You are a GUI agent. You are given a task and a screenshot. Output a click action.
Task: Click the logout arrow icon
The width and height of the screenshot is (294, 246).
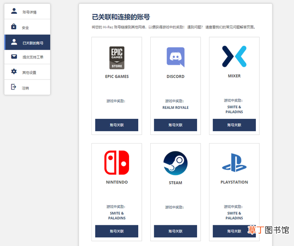[13, 87]
